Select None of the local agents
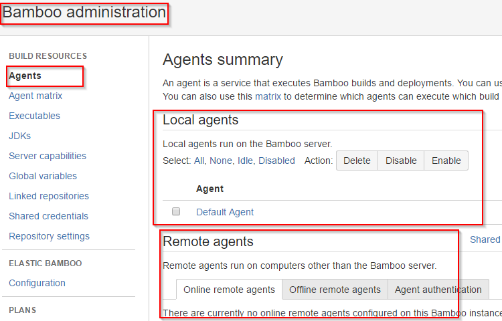This screenshot has width=502, height=321. click(x=221, y=160)
